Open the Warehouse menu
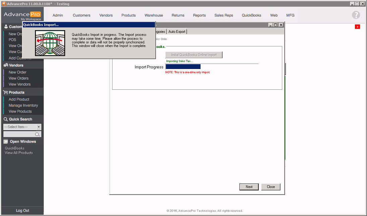 click(154, 15)
